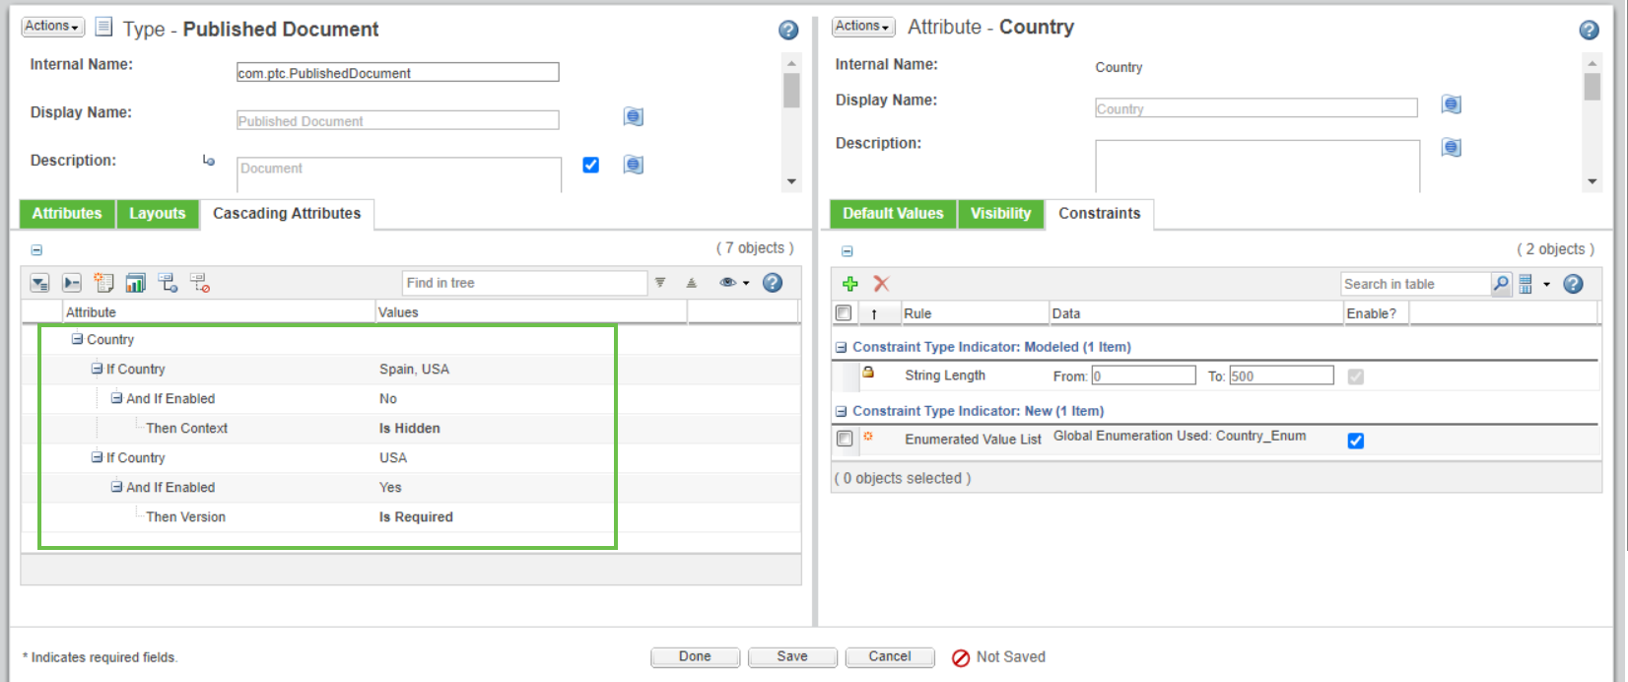Screen dimensions: 1628x682
Task: Collapse all tree nodes toolbar icon
Action: pos(72,283)
